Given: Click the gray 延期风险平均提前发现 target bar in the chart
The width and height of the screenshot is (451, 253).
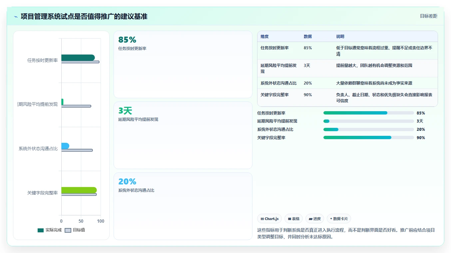Looking at the screenshot, I should pos(76,106).
